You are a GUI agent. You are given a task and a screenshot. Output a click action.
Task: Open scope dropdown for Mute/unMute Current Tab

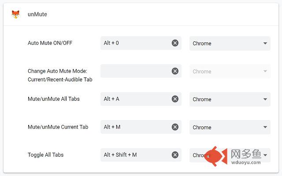click(x=230, y=127)
